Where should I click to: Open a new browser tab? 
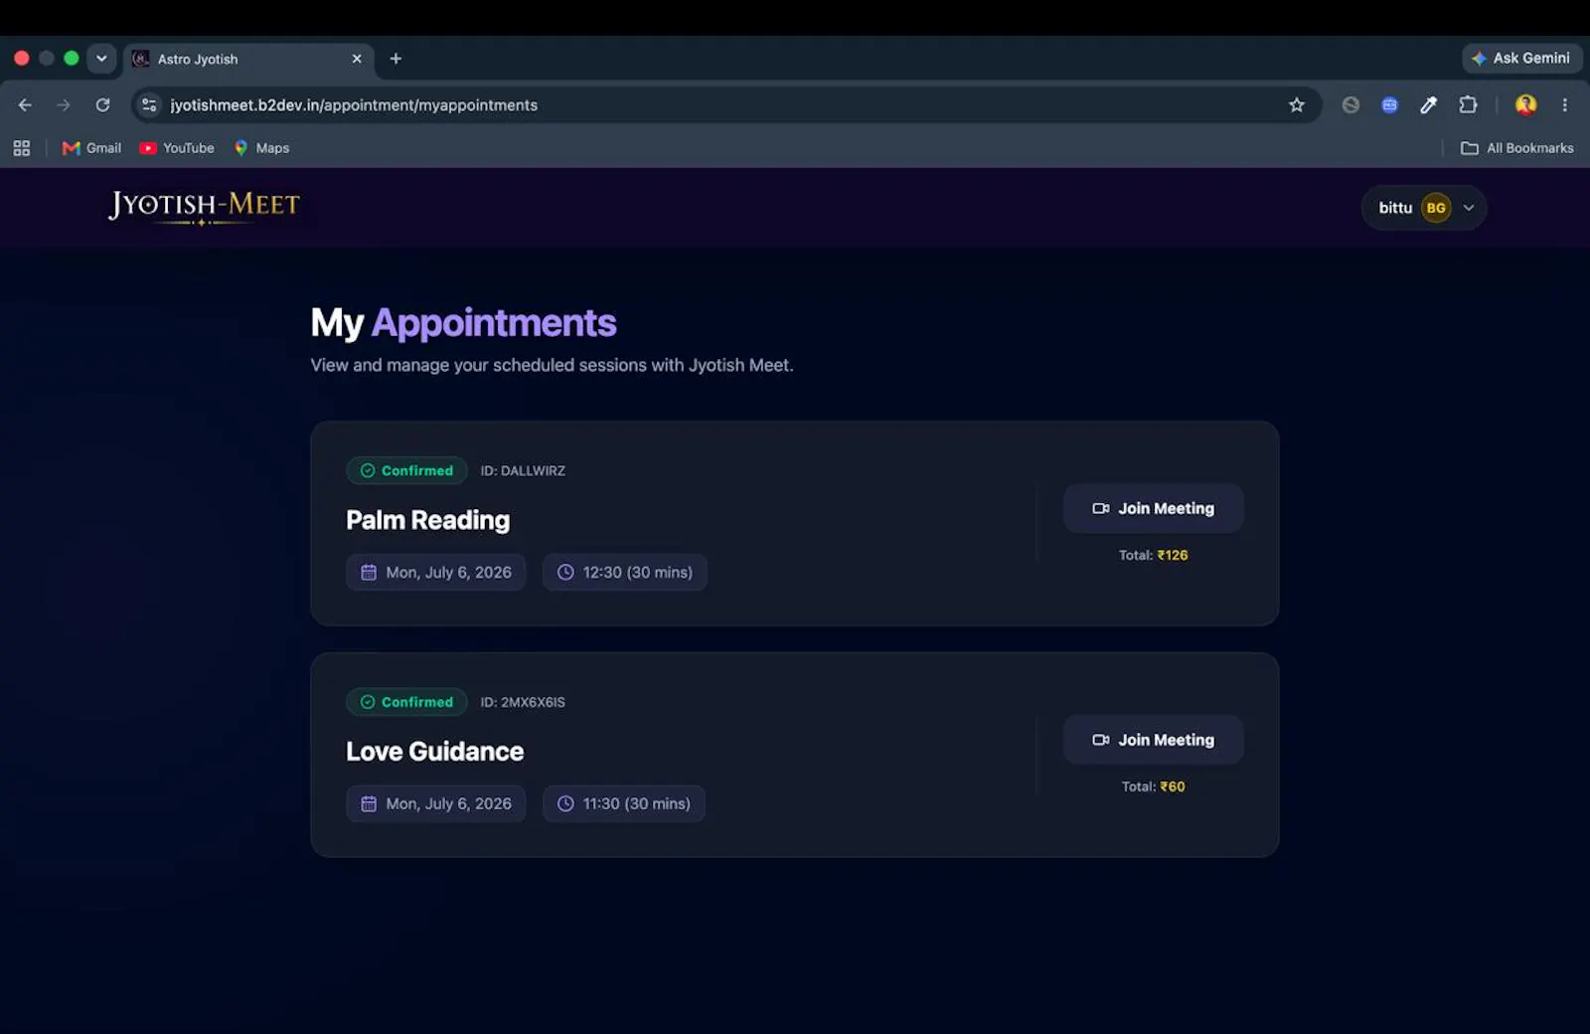[x=396, y=59]
